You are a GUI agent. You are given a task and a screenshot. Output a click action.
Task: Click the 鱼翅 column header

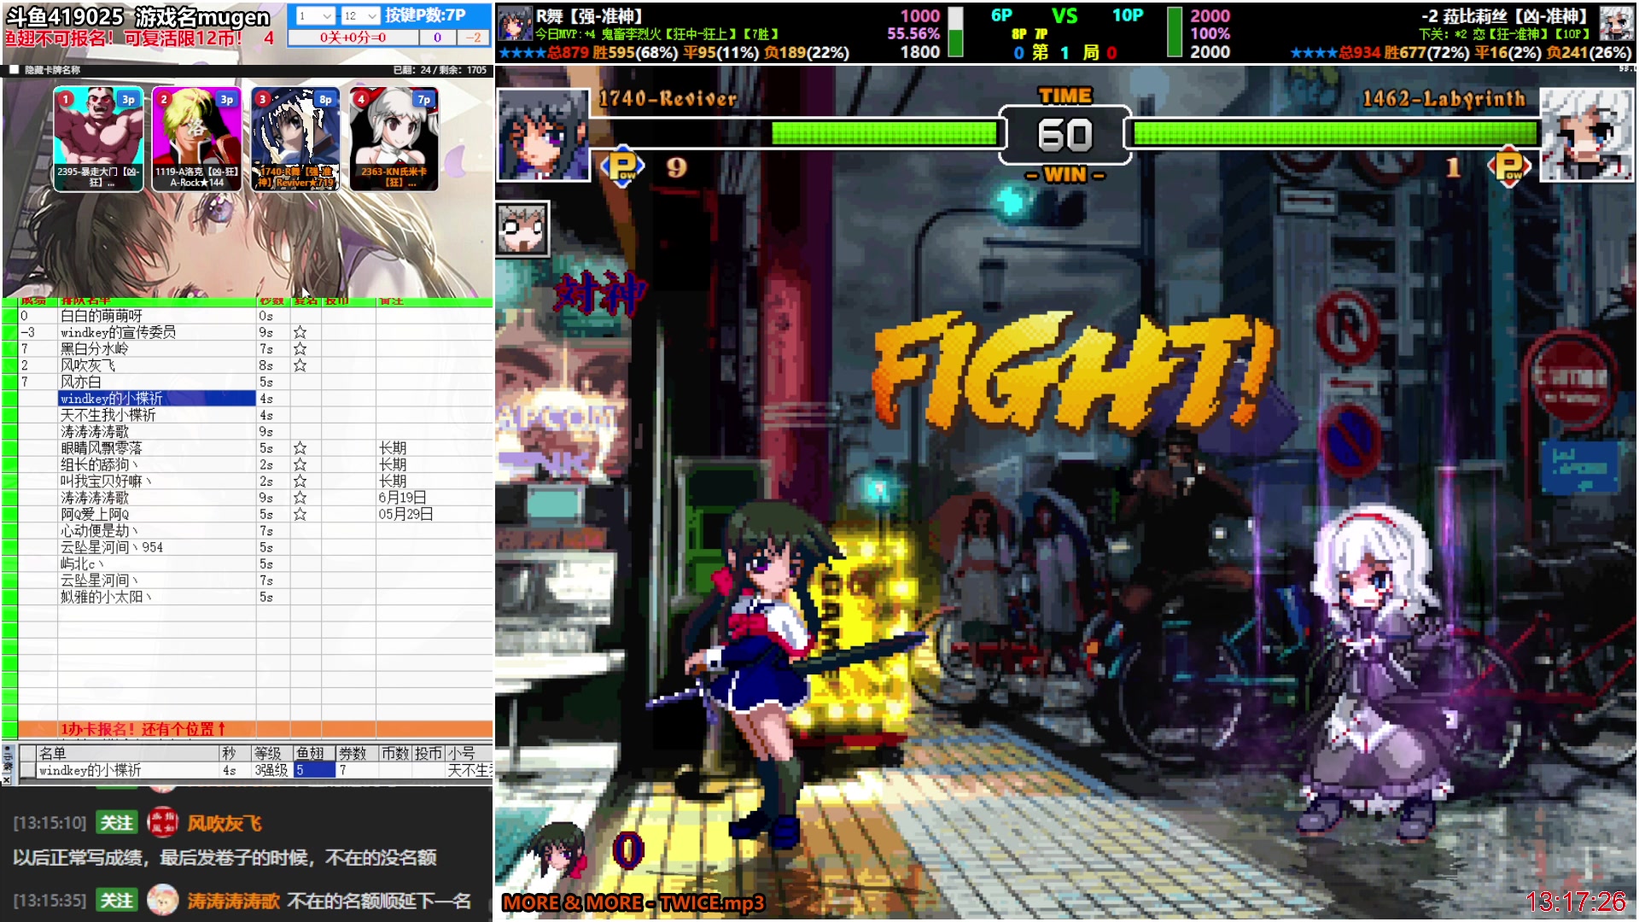[x=313, y=753]
